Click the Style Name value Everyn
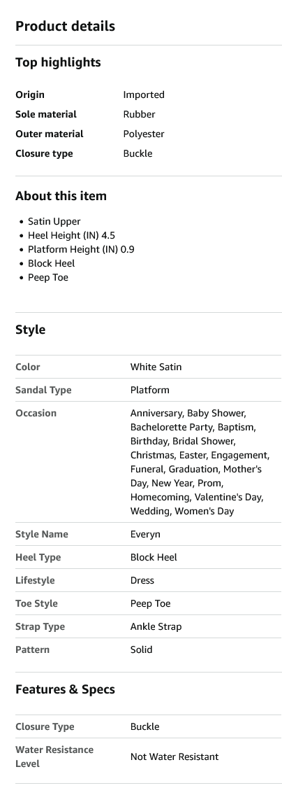Screen dimensions: 282x788 click(145, 534)
